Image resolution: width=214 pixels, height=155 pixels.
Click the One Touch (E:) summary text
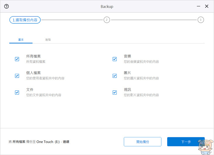point(48,142)
